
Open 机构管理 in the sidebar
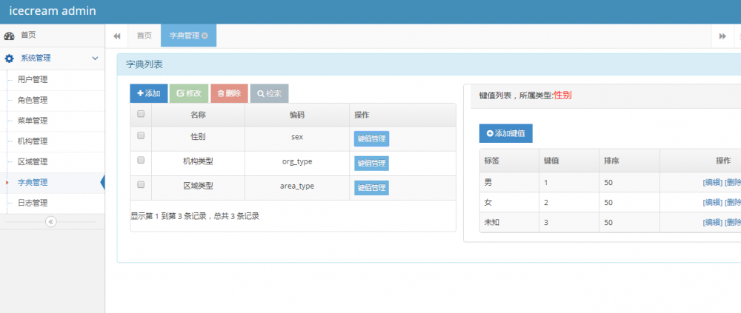pyautogui.click(x=53, y=141)
